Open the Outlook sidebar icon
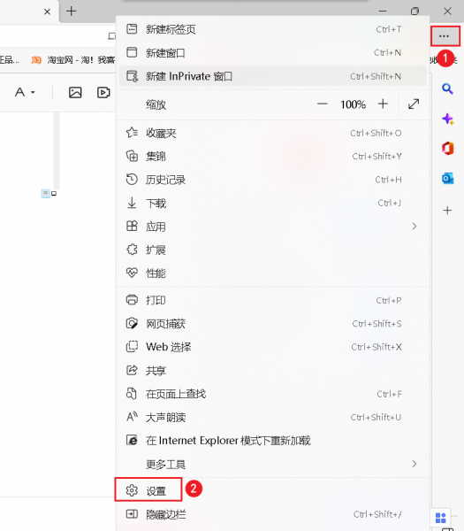This screenshot has width=464, height=531. [447, 179]
